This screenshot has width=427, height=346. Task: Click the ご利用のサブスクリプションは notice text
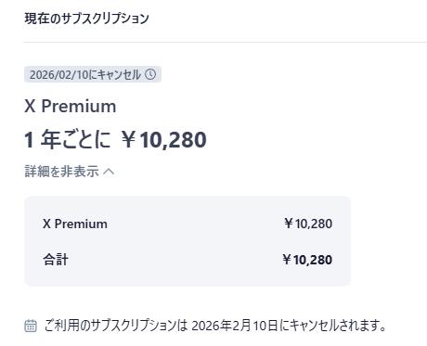pyautogui.click(x=116, y=326)
